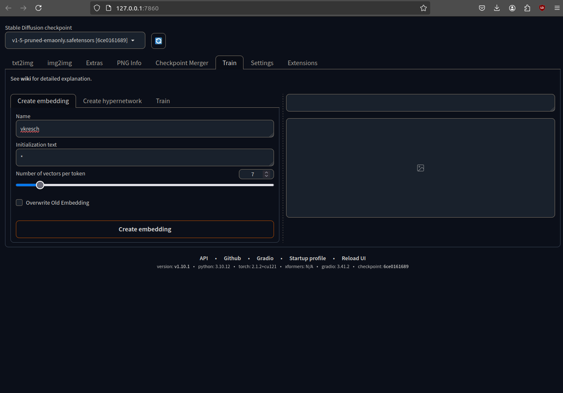Click the Initialization text field
563x393 pixels.
145,157
